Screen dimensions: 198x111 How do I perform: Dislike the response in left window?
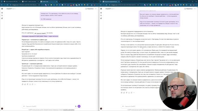(28, 84)
